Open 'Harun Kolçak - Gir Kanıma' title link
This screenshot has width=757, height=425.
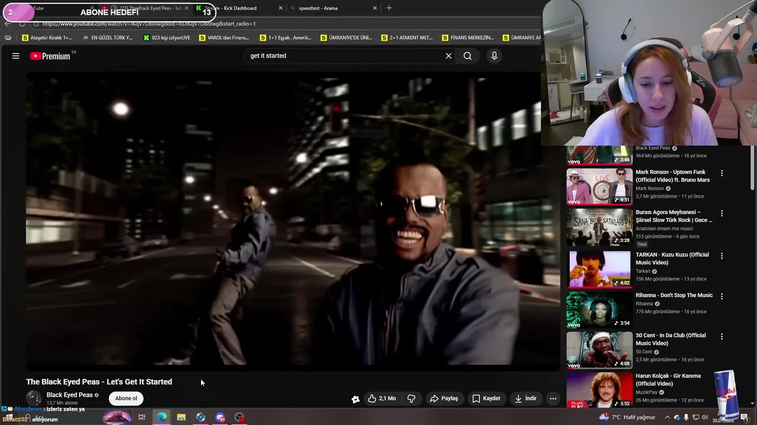[x=668, y=380]
